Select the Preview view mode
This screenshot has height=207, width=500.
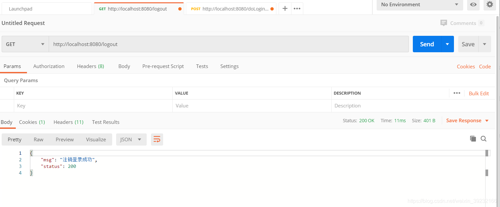(x=64, y=139)
